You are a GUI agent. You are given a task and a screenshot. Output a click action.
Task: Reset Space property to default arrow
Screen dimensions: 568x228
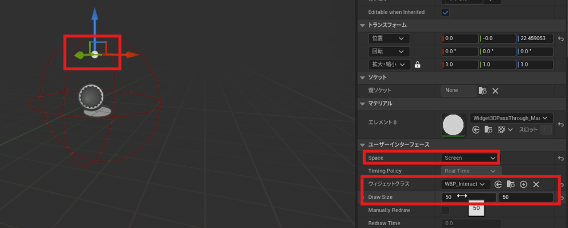pyautogui.click(x=561, y=158)
